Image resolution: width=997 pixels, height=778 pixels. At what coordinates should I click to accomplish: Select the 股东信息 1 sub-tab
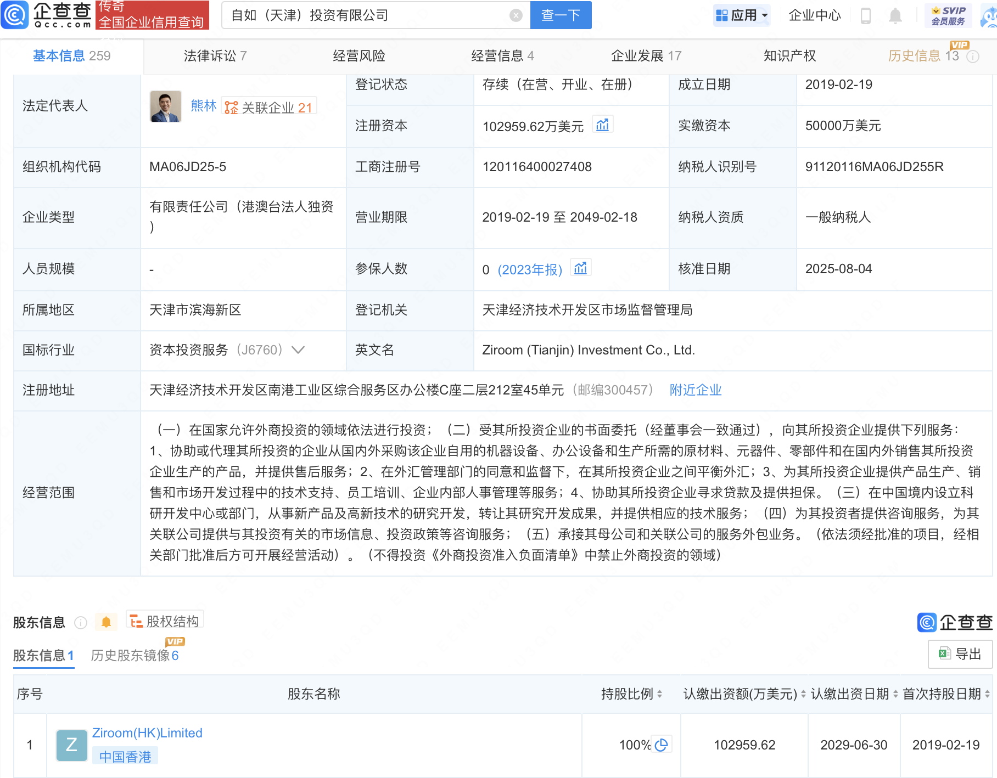click(43, 655)
